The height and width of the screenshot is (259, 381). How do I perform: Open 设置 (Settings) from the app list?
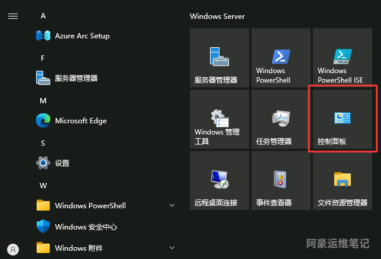(x=62, y=163)
